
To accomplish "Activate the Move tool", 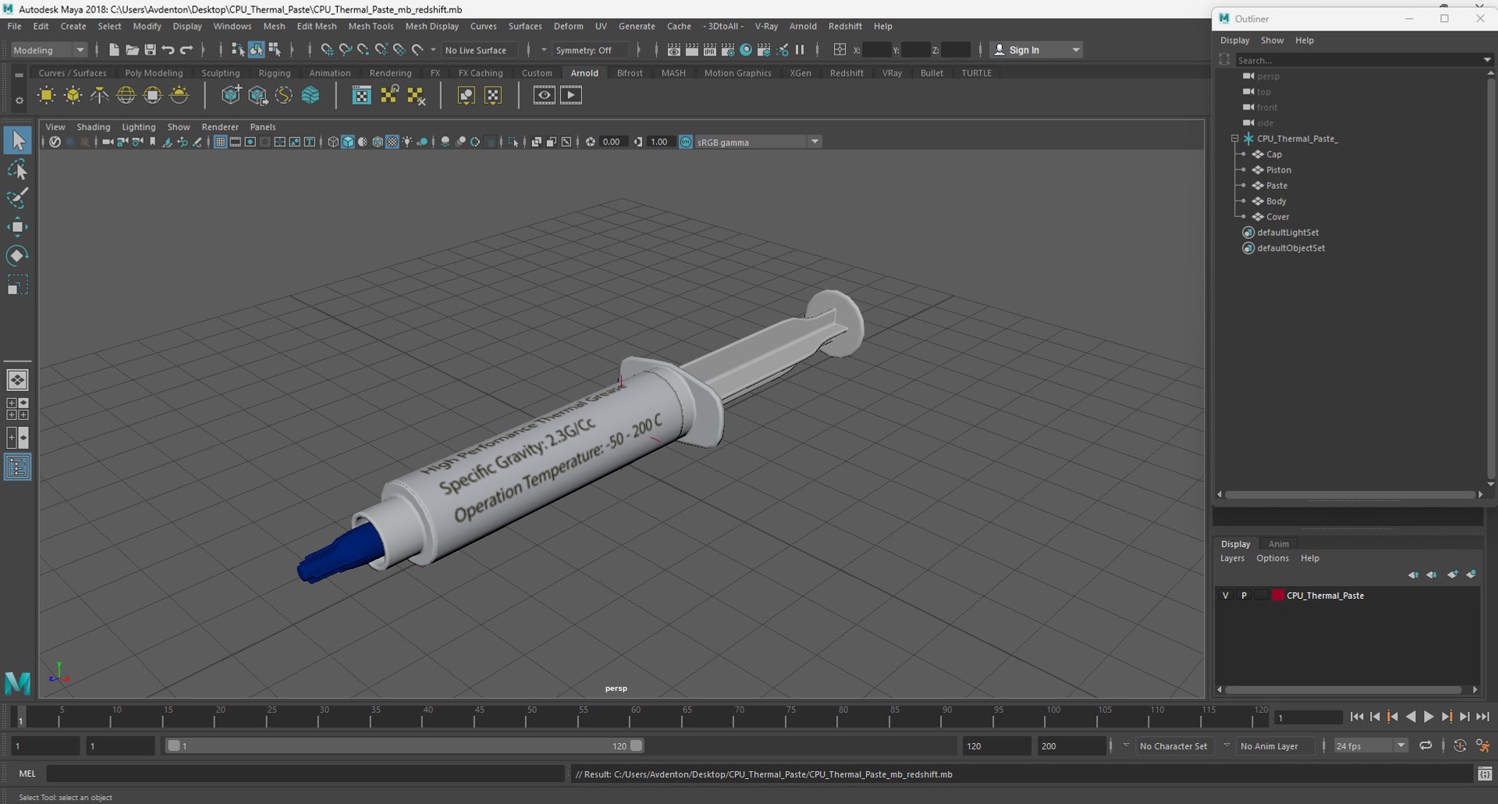I will (17, 227).
